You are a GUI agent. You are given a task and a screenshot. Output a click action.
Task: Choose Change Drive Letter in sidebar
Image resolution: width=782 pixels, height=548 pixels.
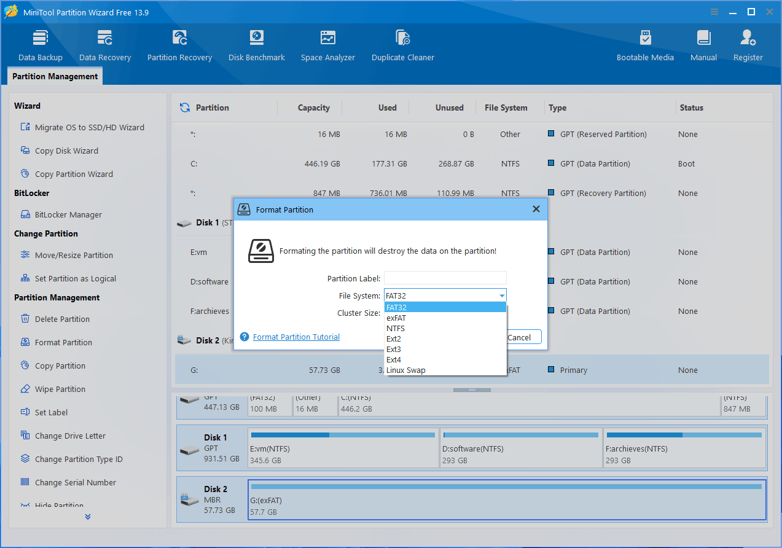coord(63,436)
